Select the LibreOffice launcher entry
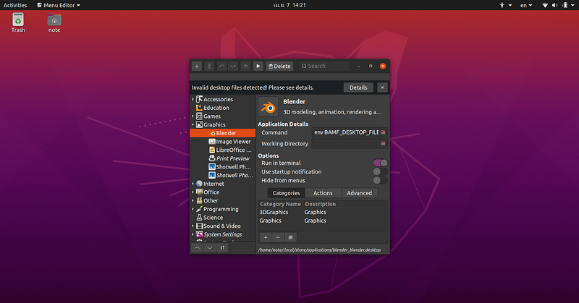 coord(223,150)
